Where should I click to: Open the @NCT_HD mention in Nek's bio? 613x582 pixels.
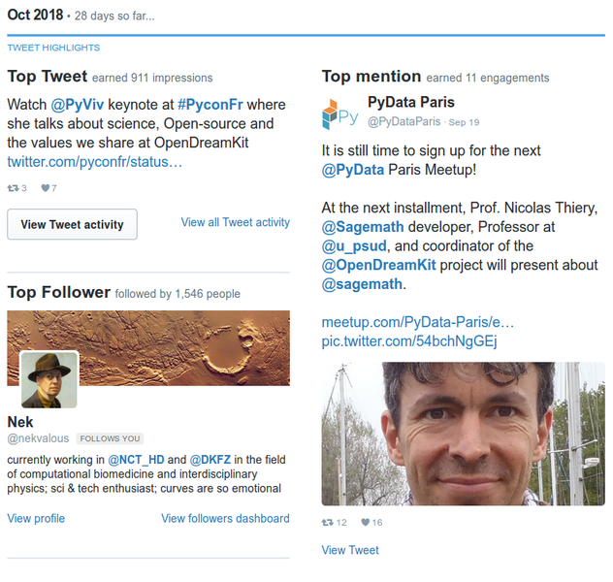(136, 460)
